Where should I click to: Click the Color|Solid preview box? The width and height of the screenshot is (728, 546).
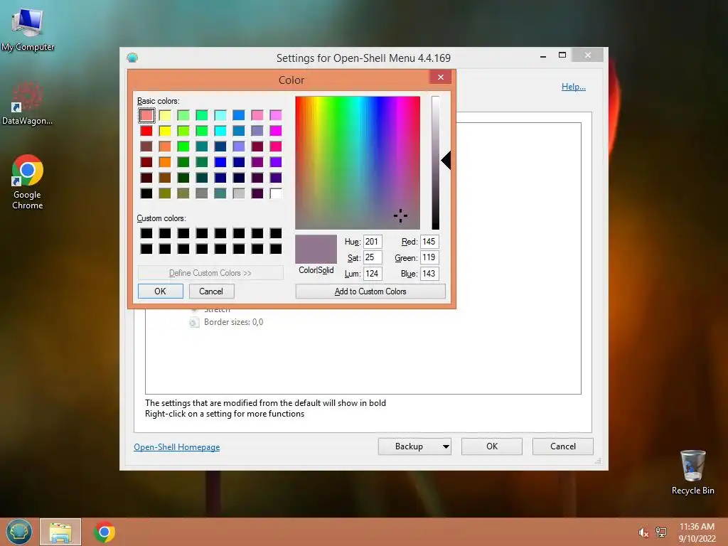[x=316, y=249]
